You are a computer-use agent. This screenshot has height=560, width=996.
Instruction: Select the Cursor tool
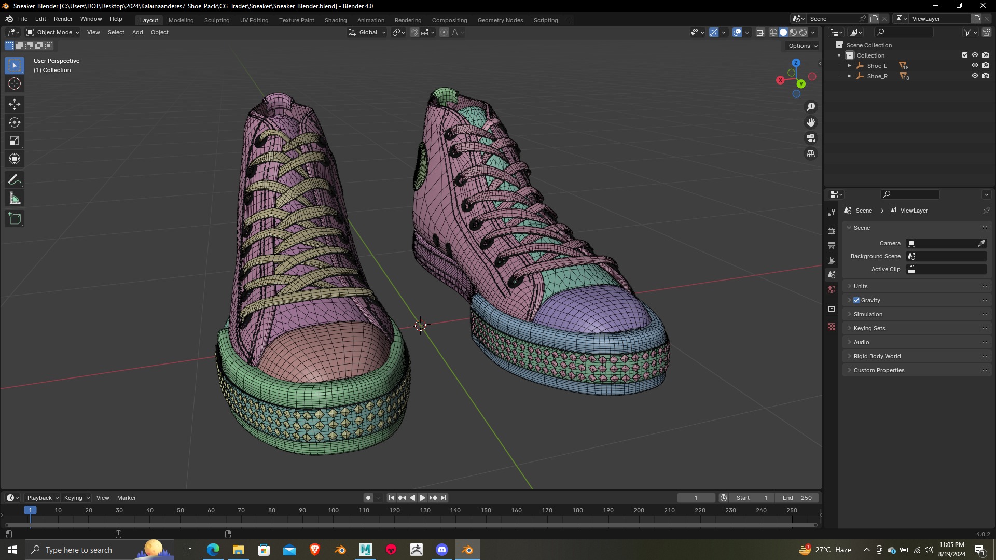click(15, 83)
